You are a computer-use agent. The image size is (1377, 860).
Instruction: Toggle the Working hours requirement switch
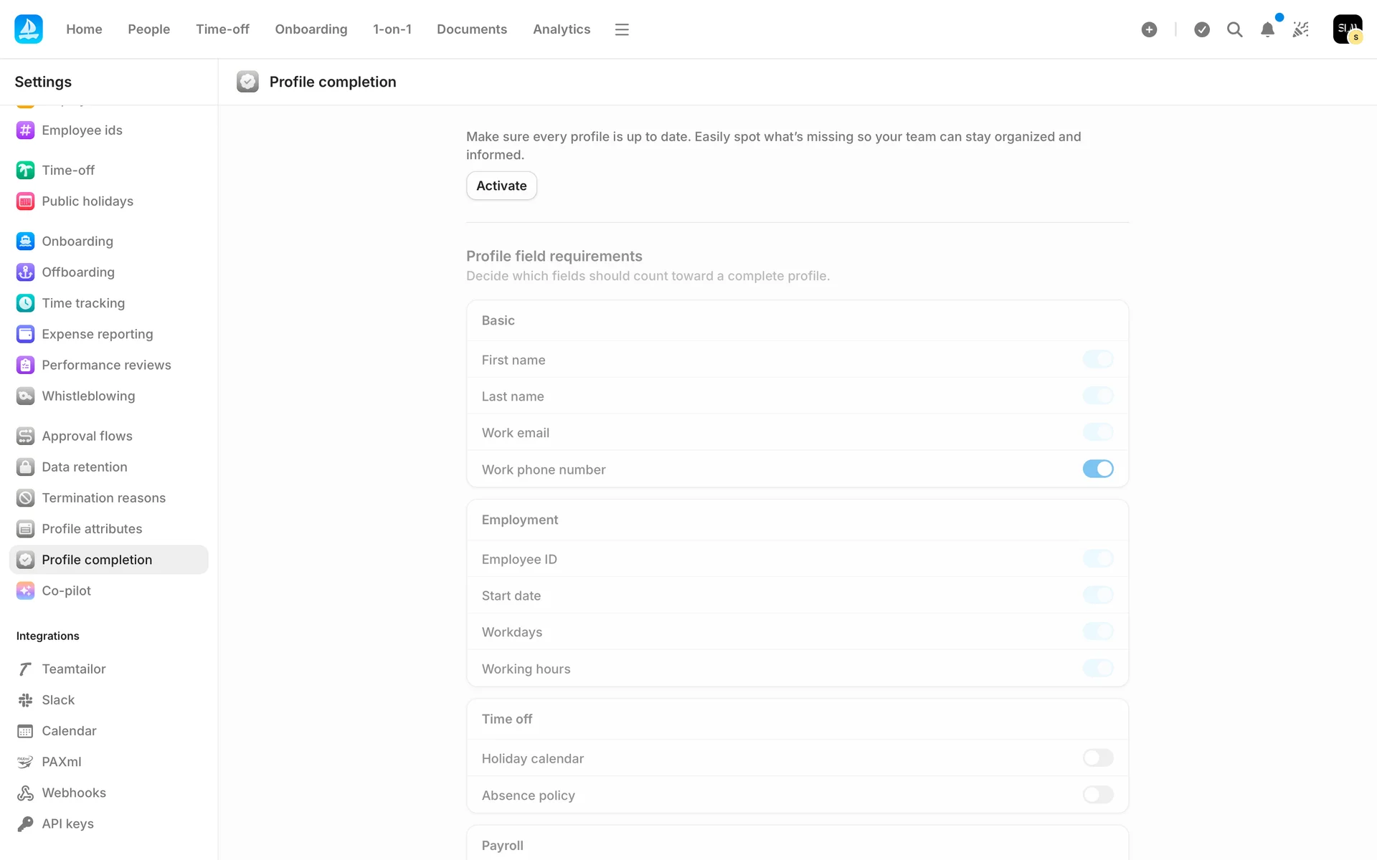pos(1097,669)
